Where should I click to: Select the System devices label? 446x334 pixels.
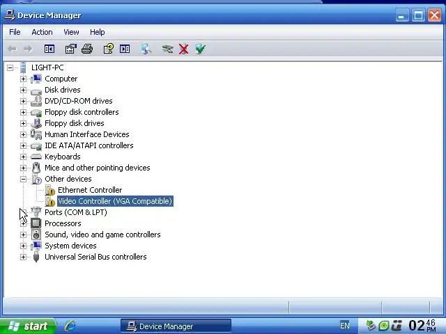(70, 246)
